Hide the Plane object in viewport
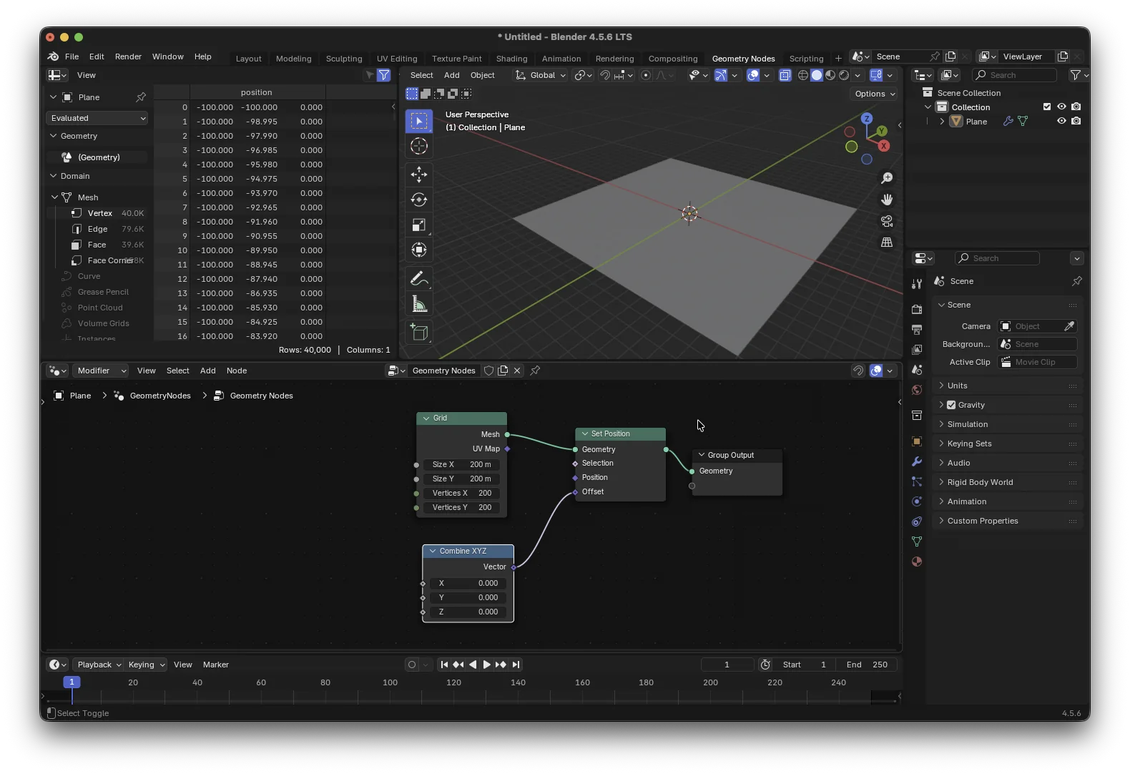Image resolution: width=1130 pixels, height=774 pixels. coord(1061,122)
